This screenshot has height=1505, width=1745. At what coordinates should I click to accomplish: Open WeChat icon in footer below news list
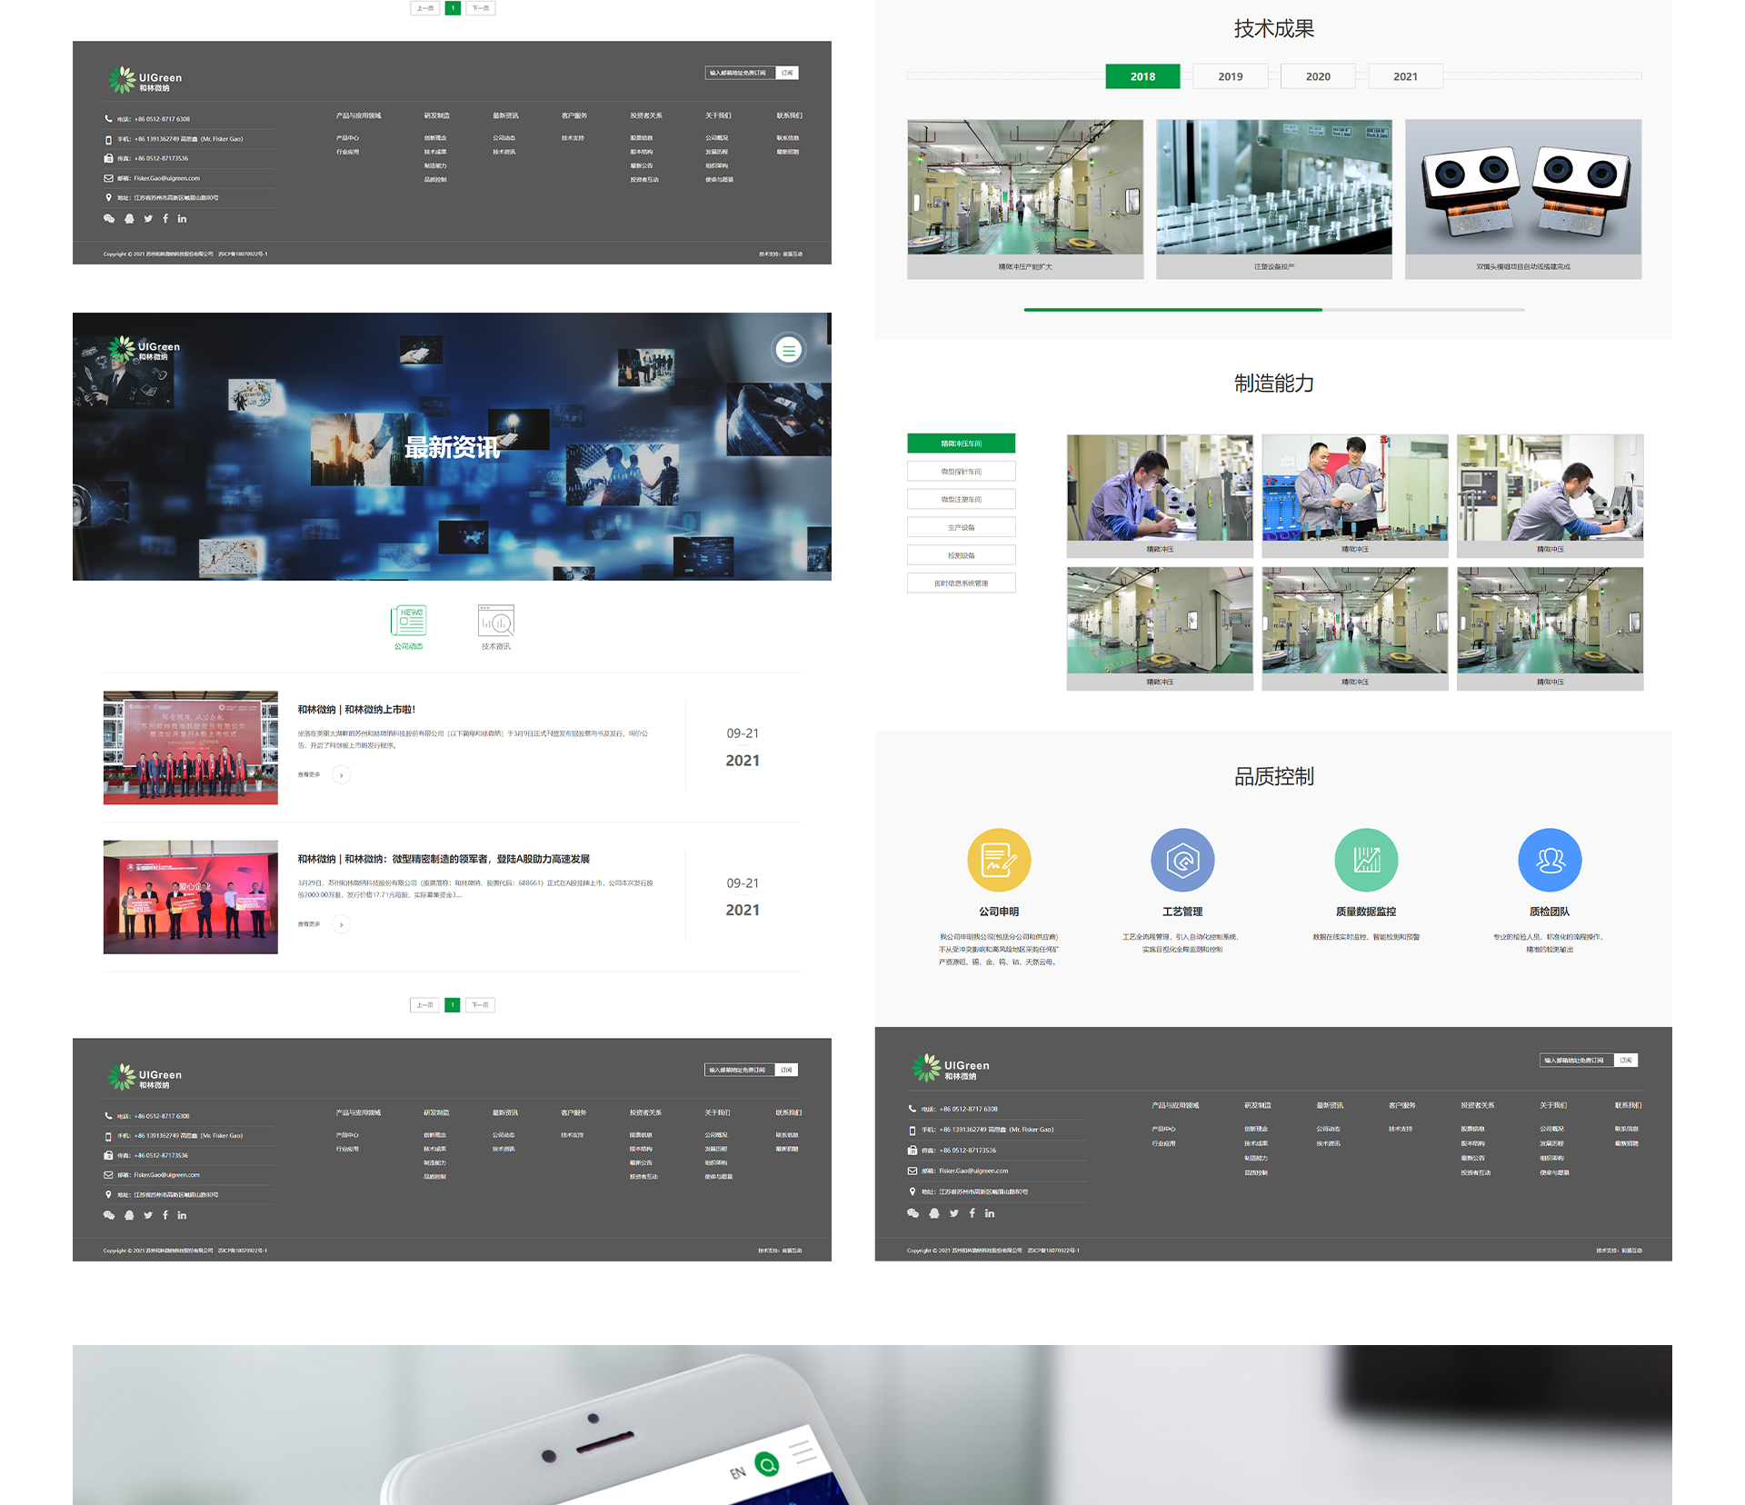109,1215
